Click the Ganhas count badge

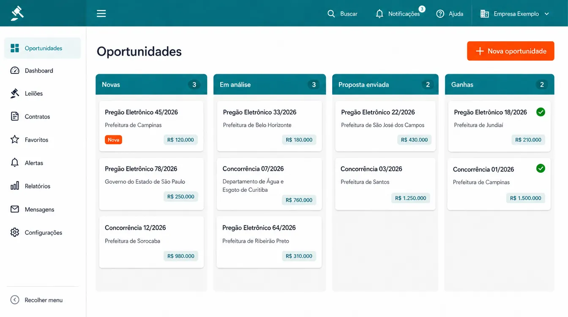click(x=542, y=85)
